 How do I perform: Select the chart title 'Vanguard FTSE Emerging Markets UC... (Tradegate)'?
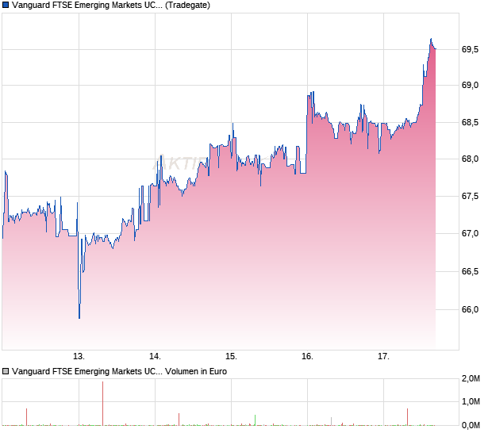click(111, 6)
